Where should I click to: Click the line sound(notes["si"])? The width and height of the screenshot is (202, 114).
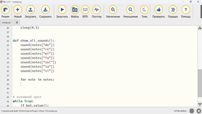[37, 71]
